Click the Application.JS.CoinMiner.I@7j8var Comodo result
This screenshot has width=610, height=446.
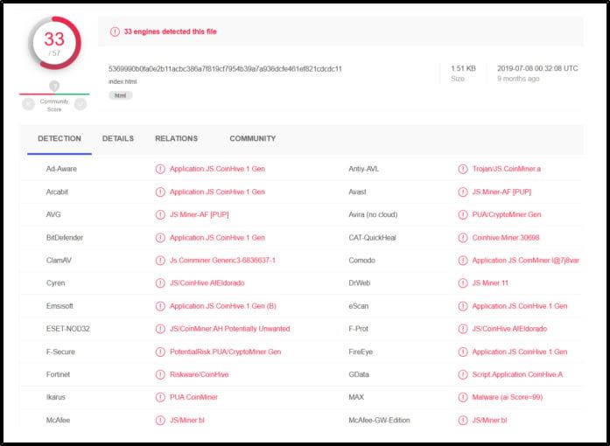pos(526,260)
